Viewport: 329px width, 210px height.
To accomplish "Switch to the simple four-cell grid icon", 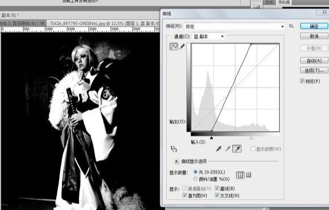I will pos(241,175).
